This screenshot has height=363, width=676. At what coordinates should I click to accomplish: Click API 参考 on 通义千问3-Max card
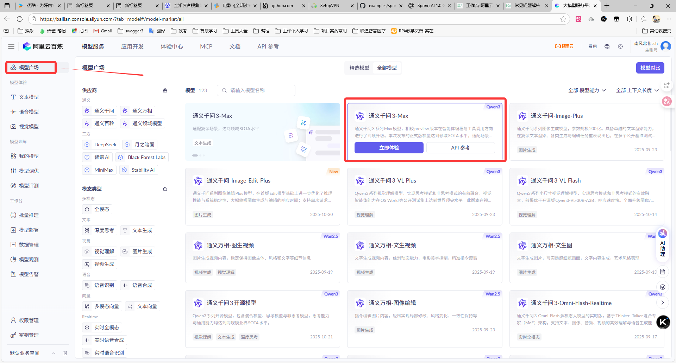[x=461, y=148]
